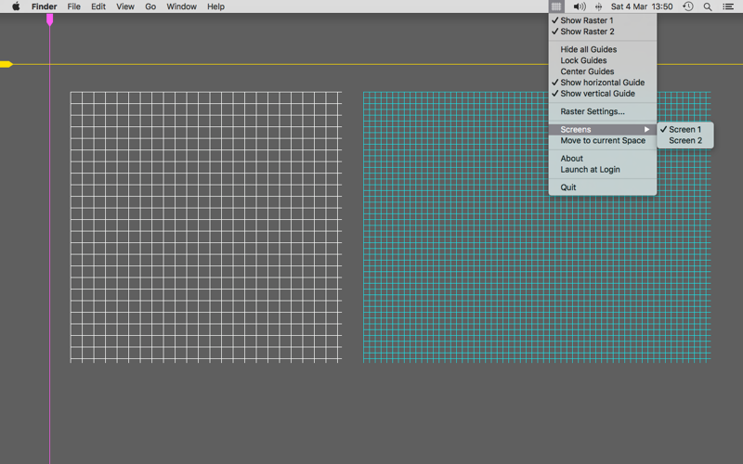
Task: Open Notification Center list icon
Action: pos(728,6)
